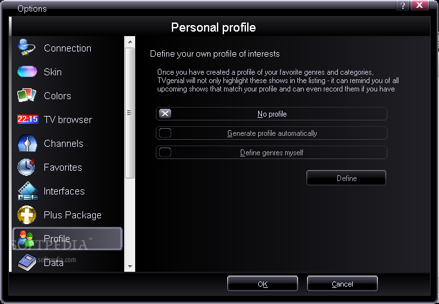This screenshot has height=304, width=439.
Task: Confirm with the OK button
Action: [x=263, y=283]
